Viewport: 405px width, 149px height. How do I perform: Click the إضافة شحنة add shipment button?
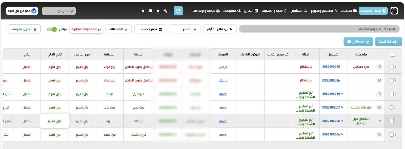tap(389, 42)
